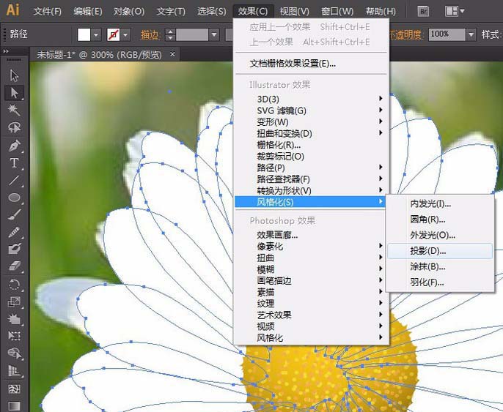Image resolution: width=503 pixels, height=412 pixels.
Task: Click the opacity 100% input field
Action: point(447,34)
